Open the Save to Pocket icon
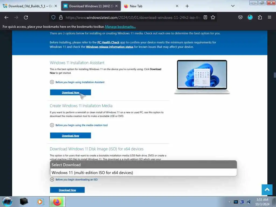Viewport: 276px width, 207px height. point(240,17)
